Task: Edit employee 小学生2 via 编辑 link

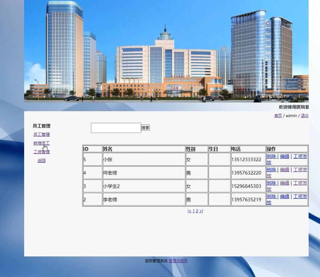Action: [285, 183]
